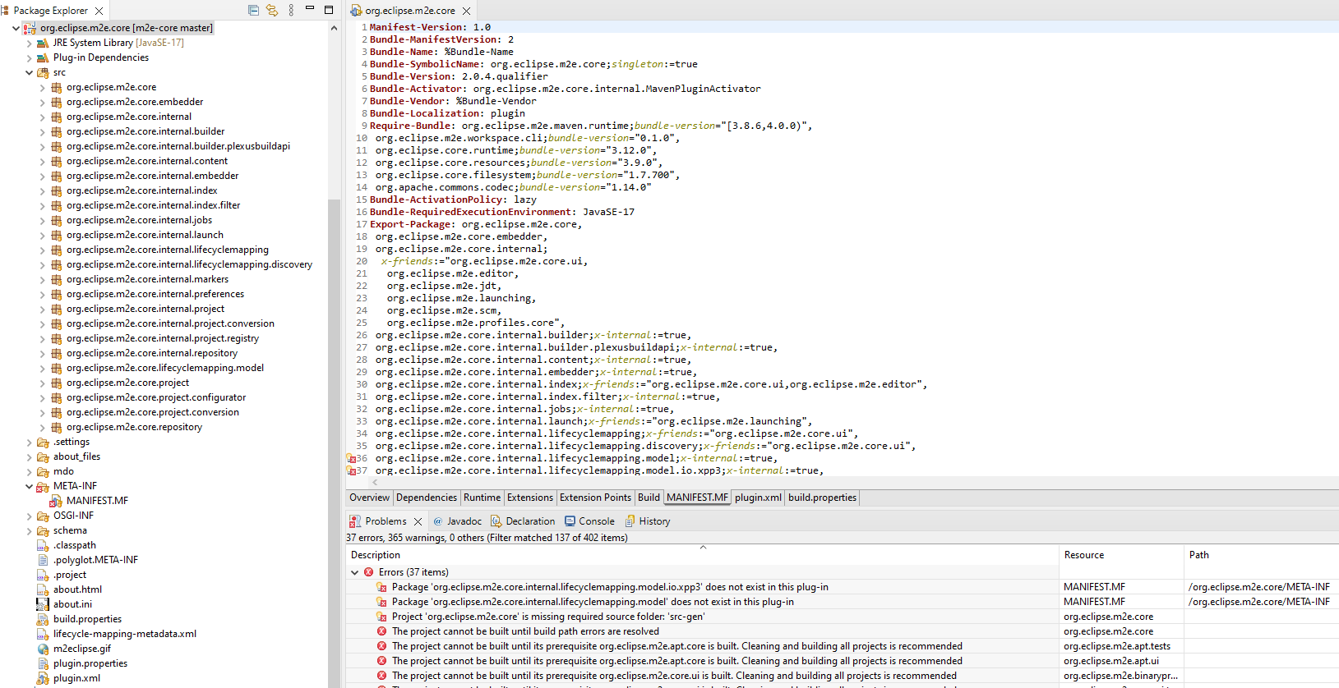Expand org.eclipse.m2e.core.internal.jobs package
The height and width of the screenshot is (688, 1339).
point(43,220)
